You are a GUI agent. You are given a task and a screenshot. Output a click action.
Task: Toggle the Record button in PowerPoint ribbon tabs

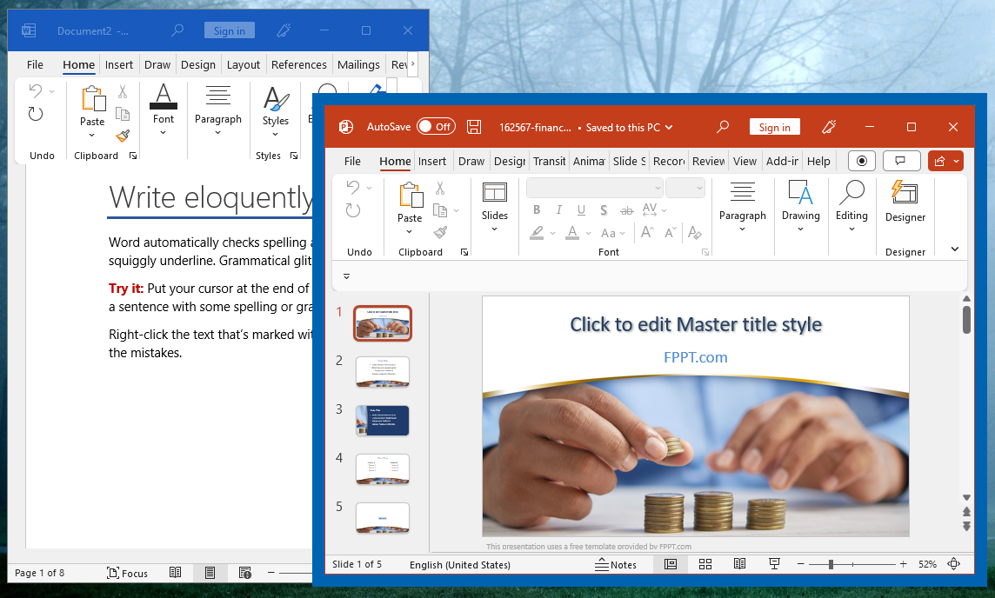(862, 161)
